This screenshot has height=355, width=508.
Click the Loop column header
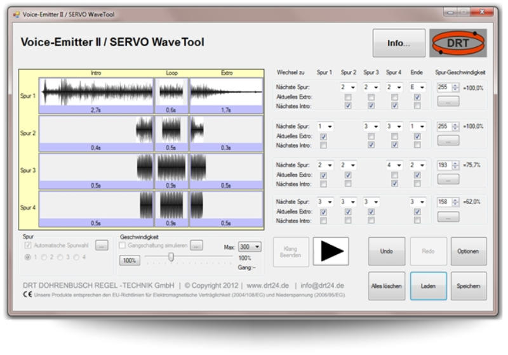point(171,73)
